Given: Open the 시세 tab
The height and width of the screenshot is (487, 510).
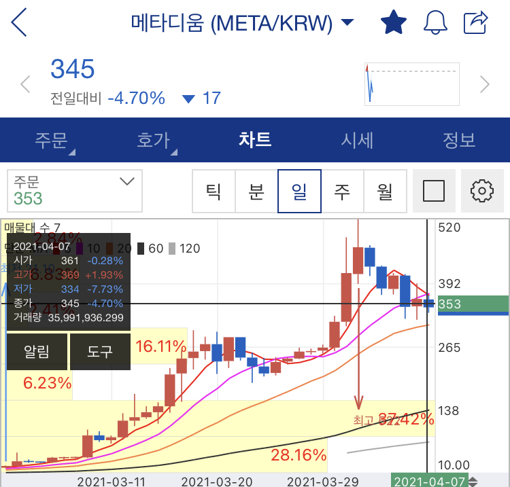Looking at the screenshot, I should tap(357, 141).
